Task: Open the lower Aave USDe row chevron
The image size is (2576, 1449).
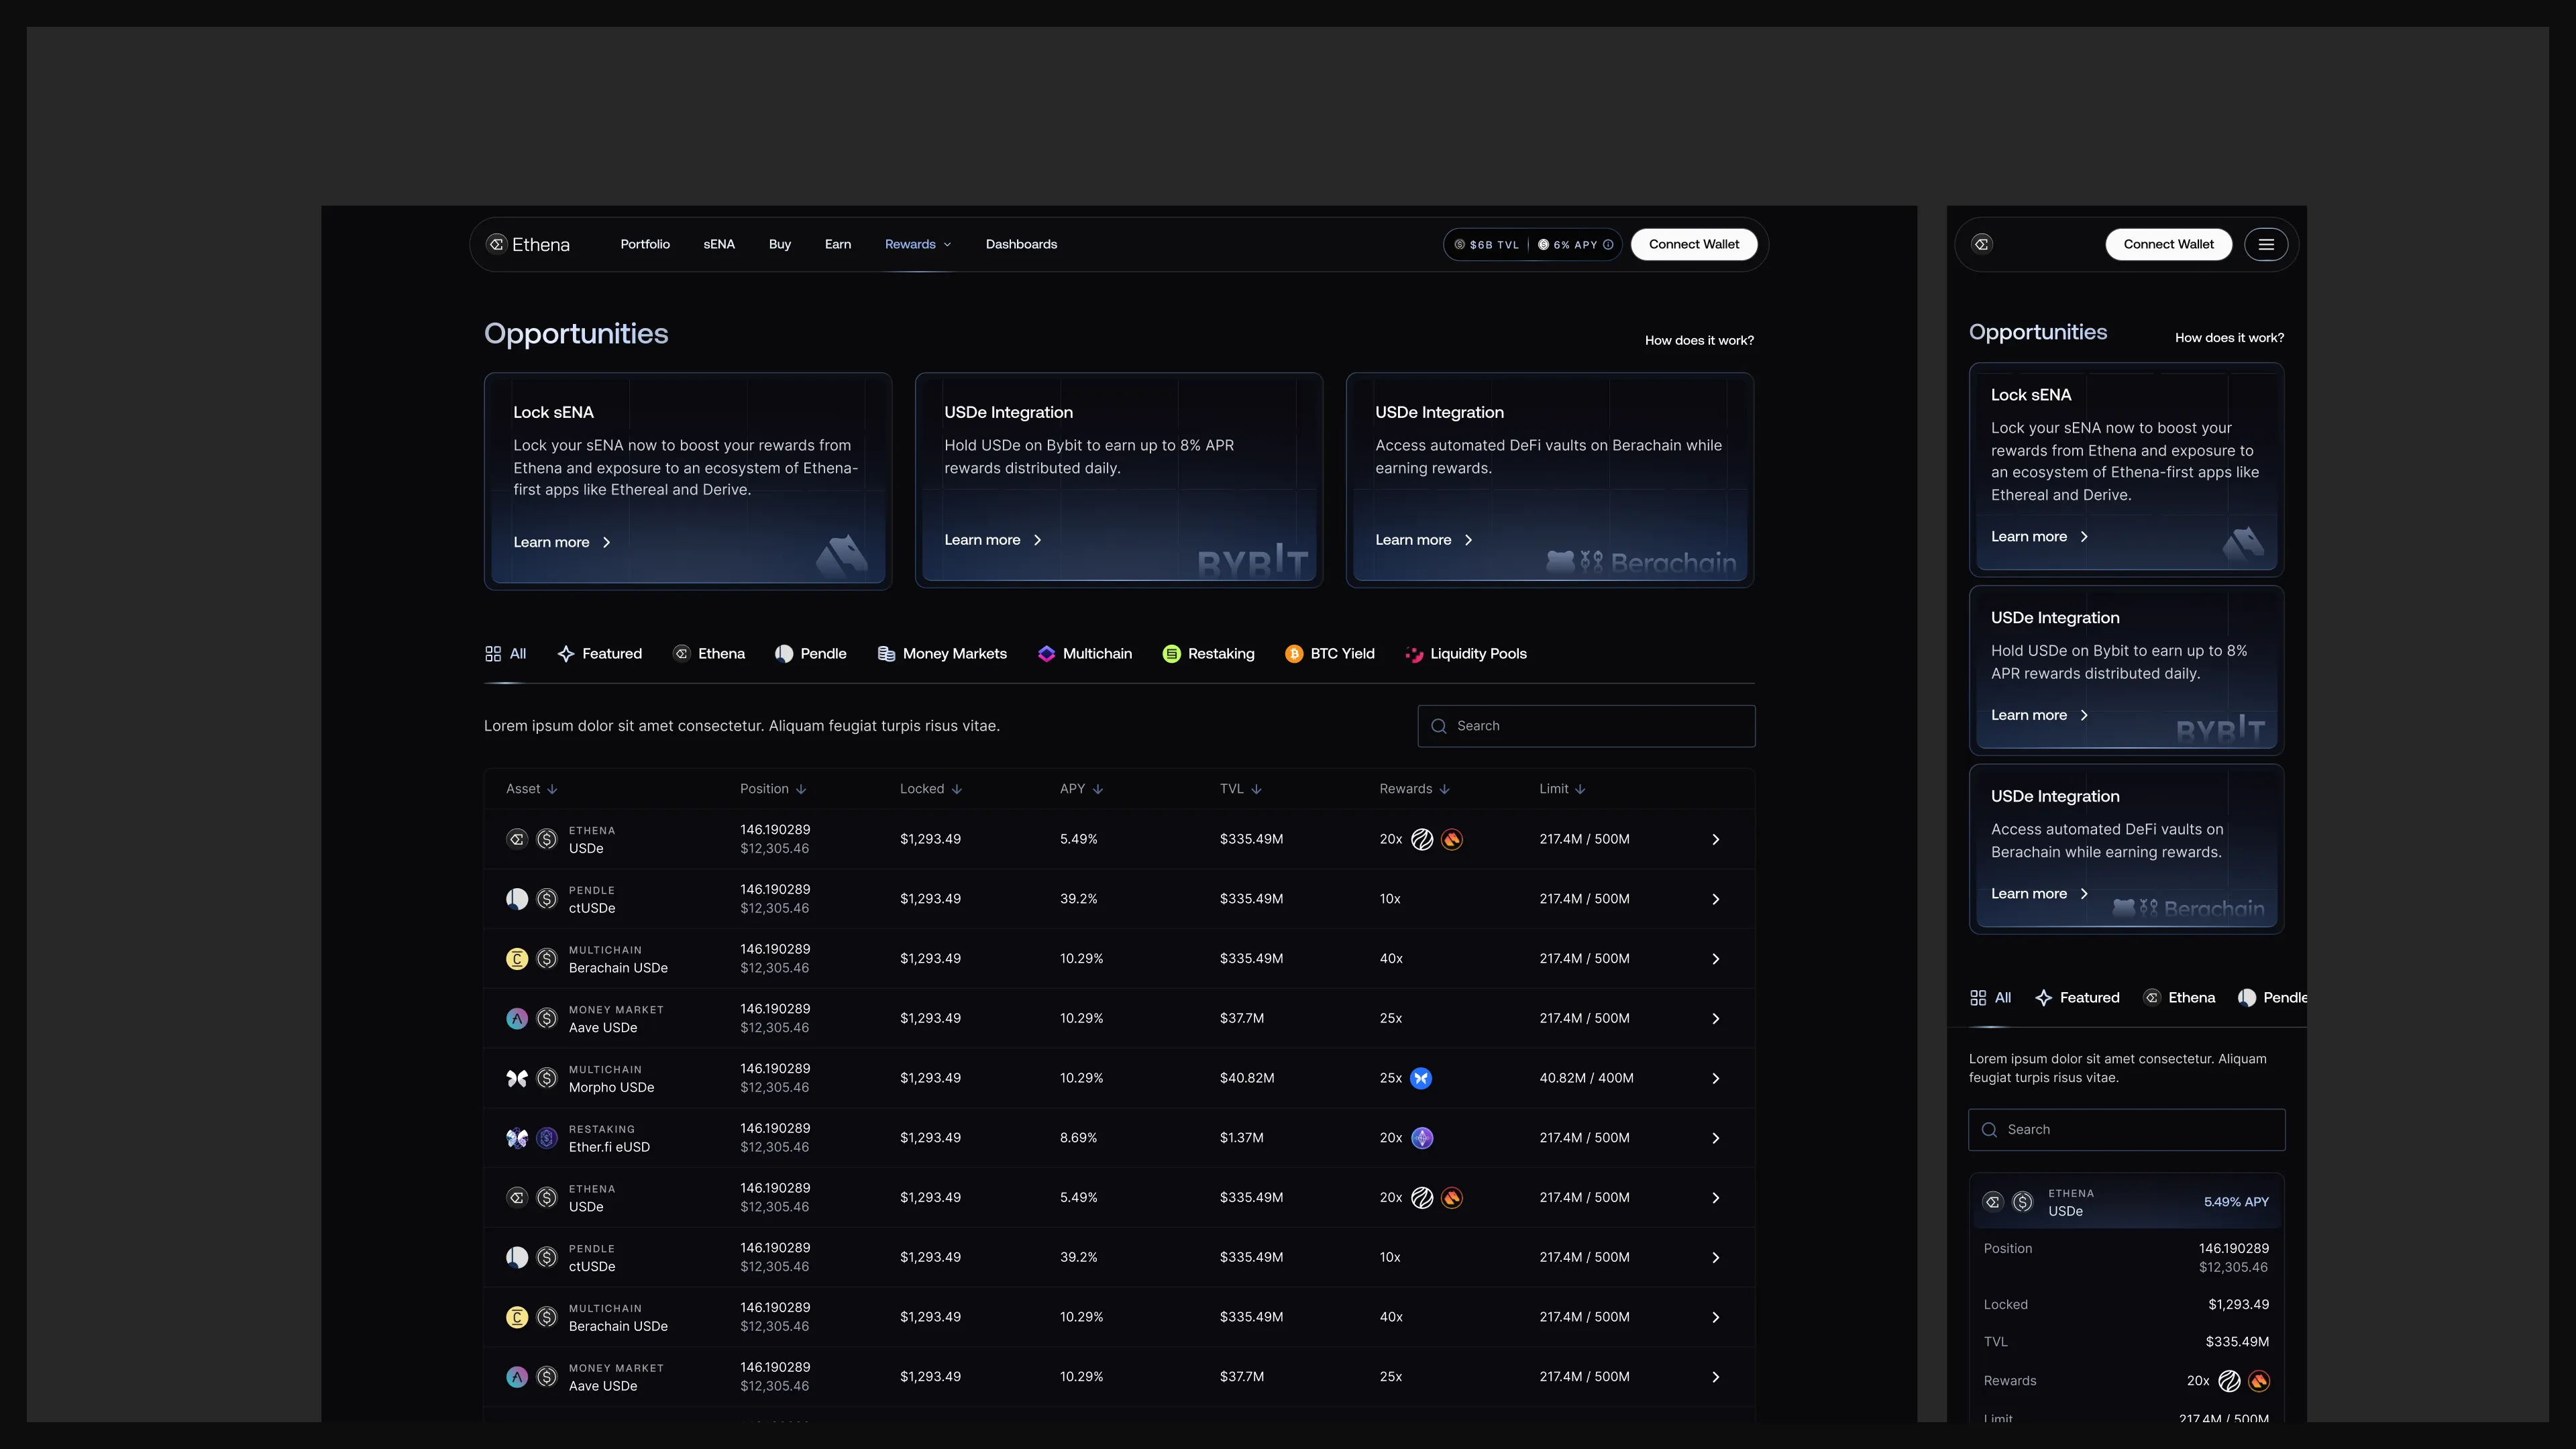Action: click(x=1716, y=1377)
